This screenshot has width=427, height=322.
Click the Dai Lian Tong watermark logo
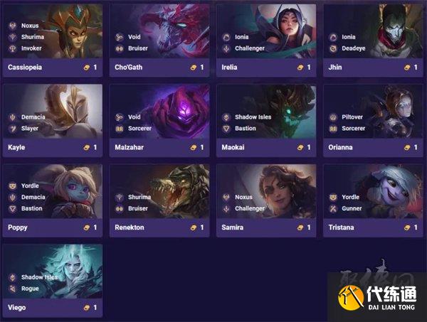(x=377, y=298)
